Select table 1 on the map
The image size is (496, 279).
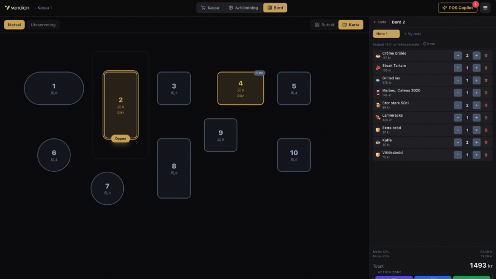point(54,88)
